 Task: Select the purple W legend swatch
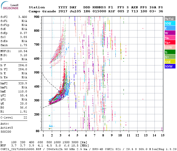pos(170,33)
